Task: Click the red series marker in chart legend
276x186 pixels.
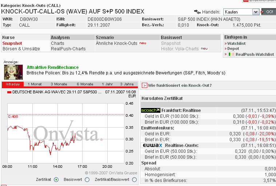Action: [x=9, y=92]
